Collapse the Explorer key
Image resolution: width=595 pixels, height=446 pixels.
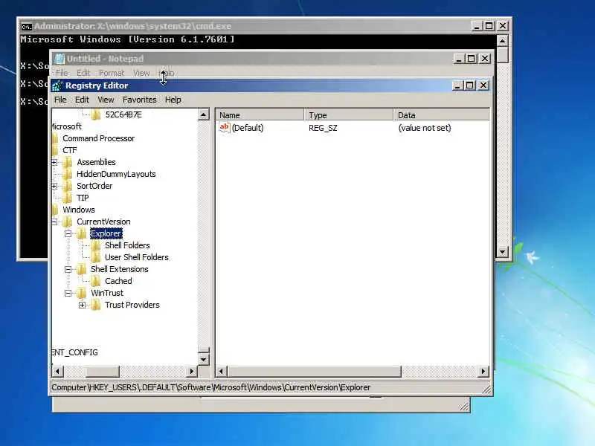(x=68, y=234)
